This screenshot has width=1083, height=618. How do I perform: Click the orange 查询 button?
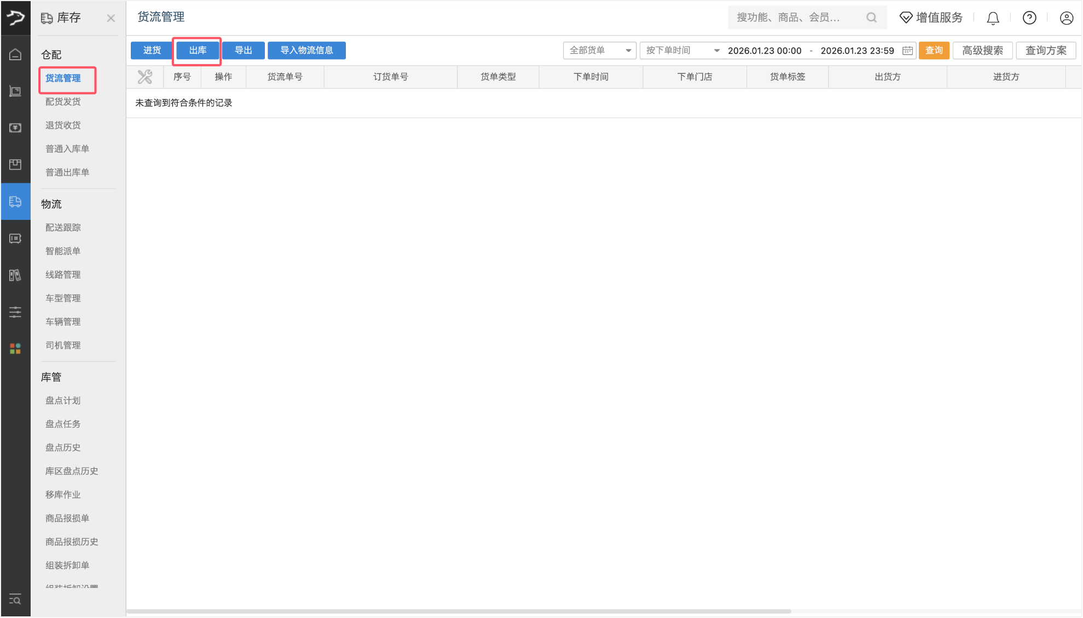934,50
